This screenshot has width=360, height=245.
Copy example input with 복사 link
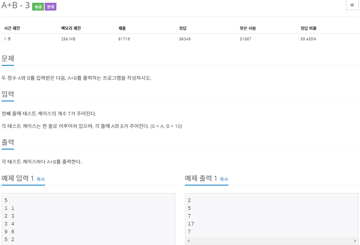pyautogui.click(x=41, y=179)
